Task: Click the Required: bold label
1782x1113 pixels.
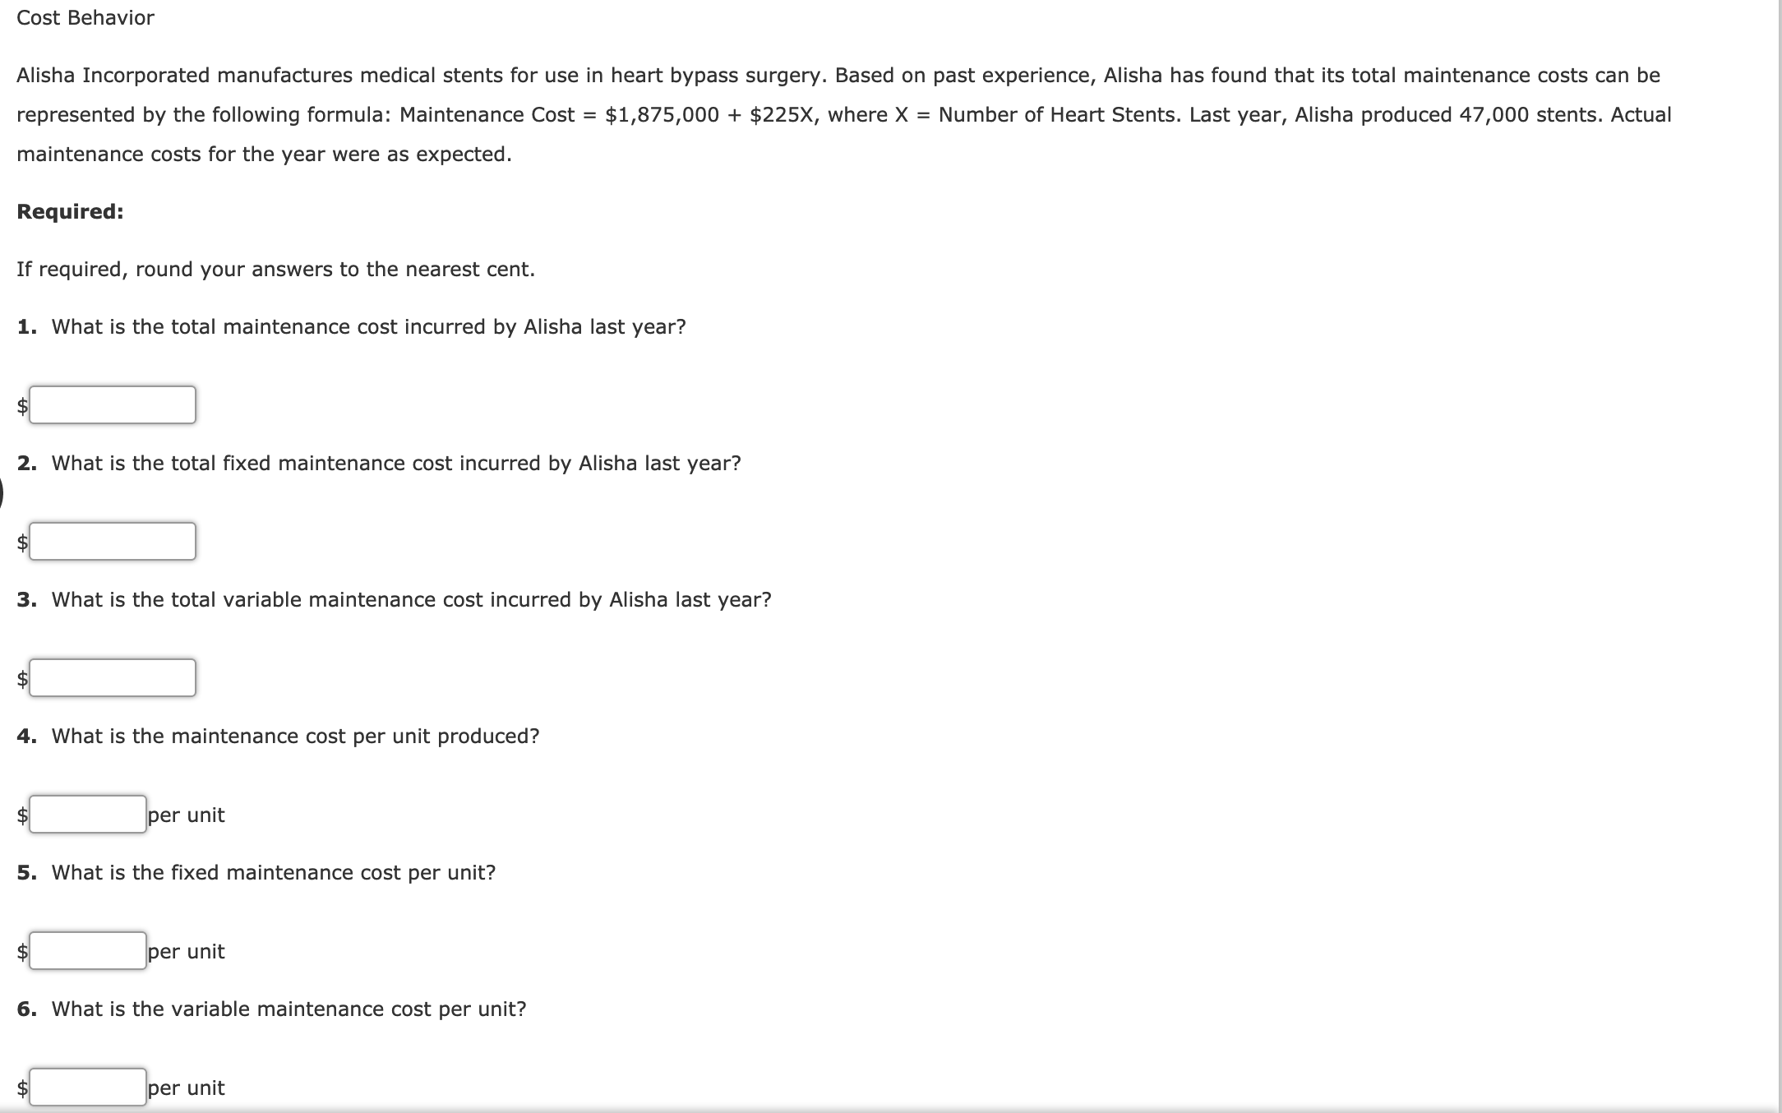Action: (69, 212)
